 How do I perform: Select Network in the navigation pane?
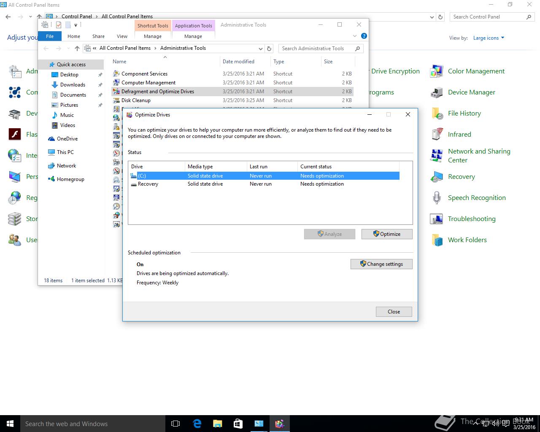point(67,166)
